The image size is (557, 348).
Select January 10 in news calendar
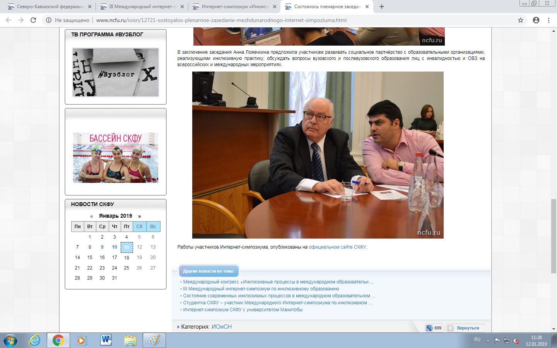(x=114, y=247)
